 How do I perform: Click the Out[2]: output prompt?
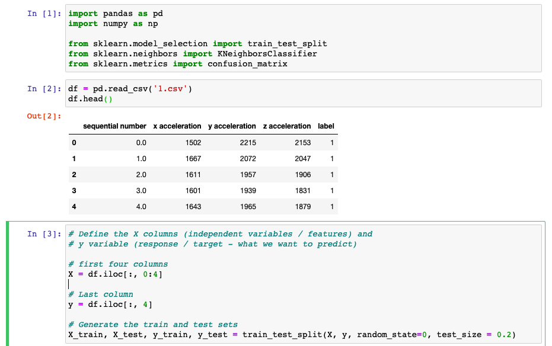click(x=44, y=116)
